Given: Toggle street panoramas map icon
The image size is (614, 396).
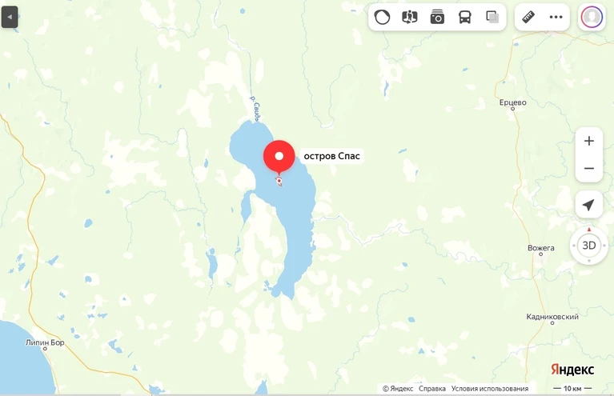Looking at the screenshot, I should (x=410, y=18).
